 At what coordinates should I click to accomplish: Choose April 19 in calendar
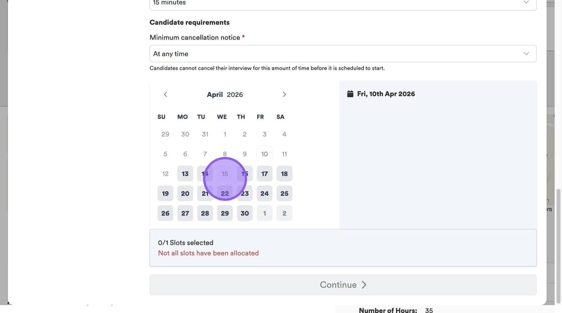click(x=165, y=194)
